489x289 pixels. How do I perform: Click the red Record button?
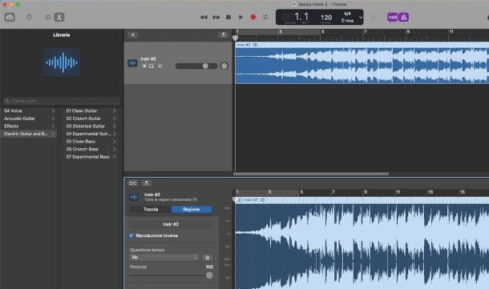(x=253, y=17)
